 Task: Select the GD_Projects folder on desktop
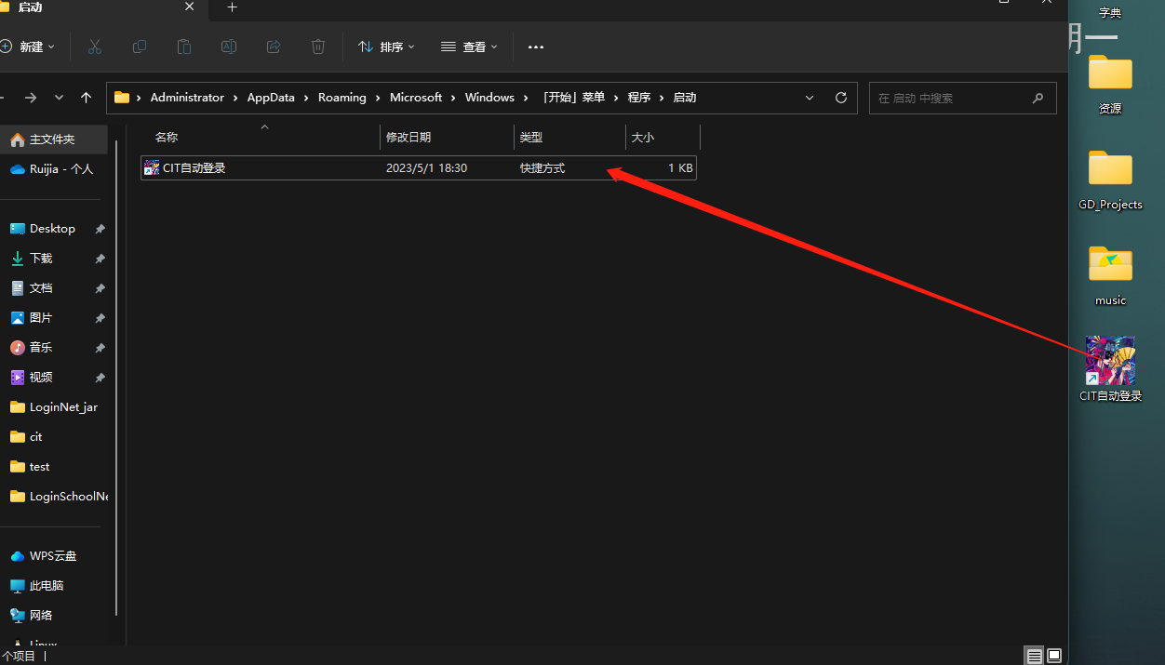coord(1110,180)
